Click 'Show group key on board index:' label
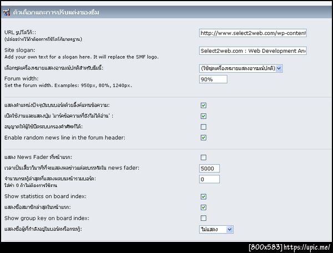This screenshot has height=253, width=333. tap(47, 218)
